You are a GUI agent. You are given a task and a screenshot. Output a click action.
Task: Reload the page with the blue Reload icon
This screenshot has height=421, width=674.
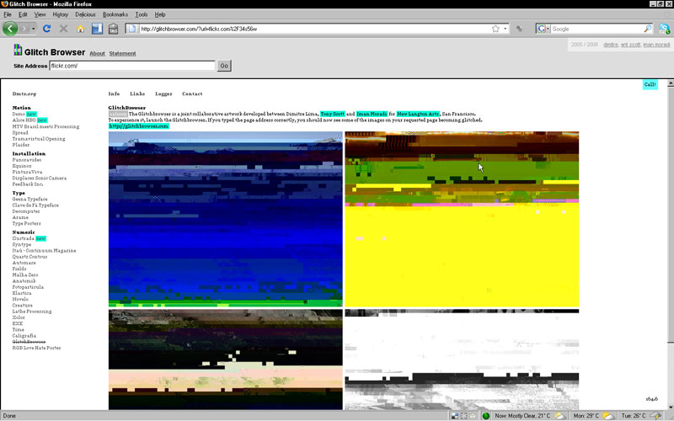[47, 29]
